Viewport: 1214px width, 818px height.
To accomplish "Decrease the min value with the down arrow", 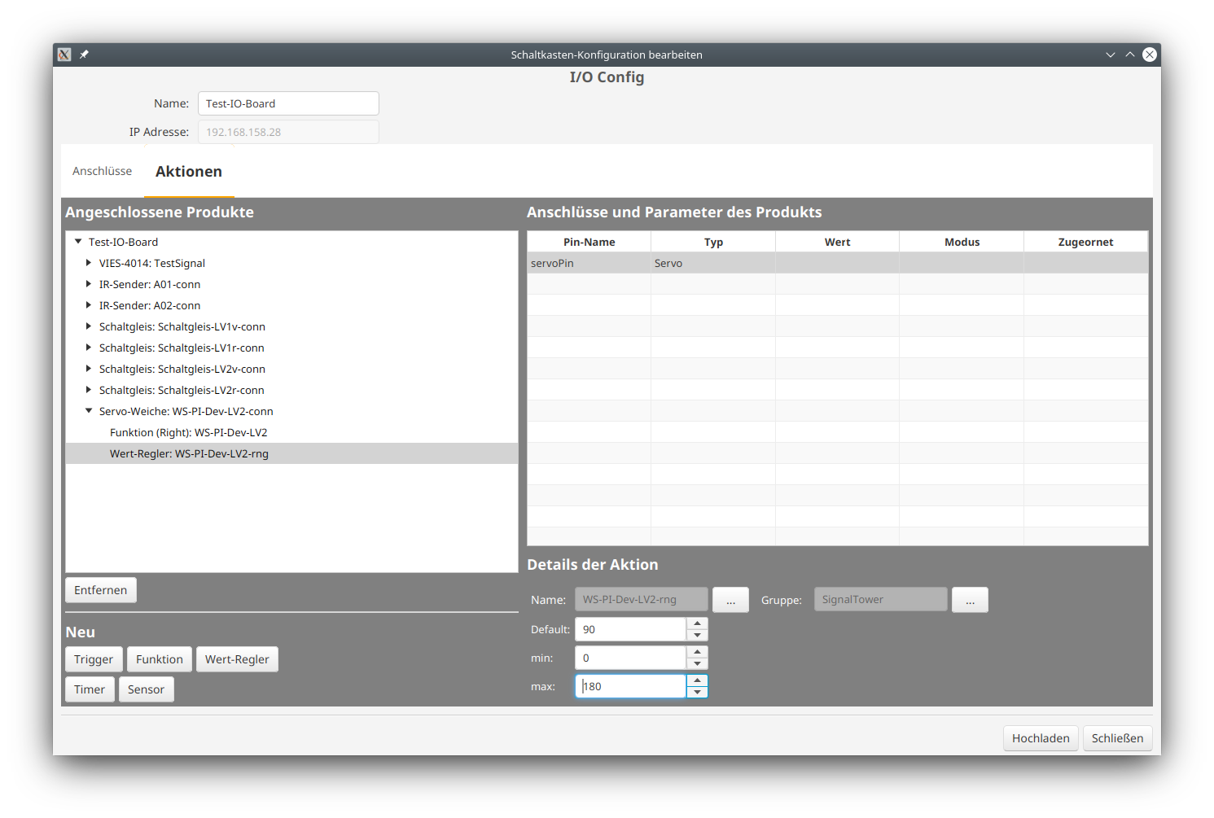I will point(697,663).
